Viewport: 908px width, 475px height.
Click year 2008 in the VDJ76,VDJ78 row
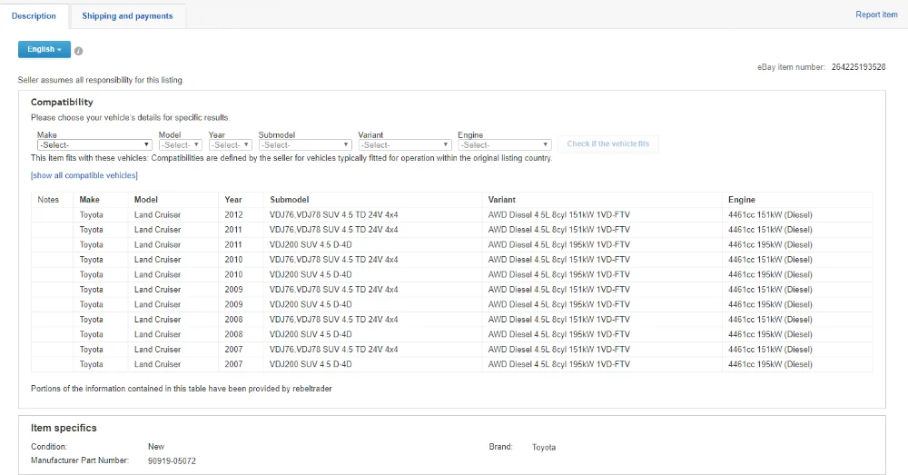(x=233, y=320)
